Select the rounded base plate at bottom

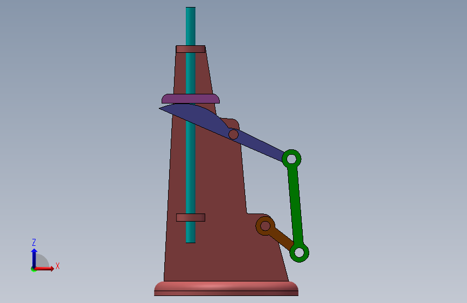(226, 288)
